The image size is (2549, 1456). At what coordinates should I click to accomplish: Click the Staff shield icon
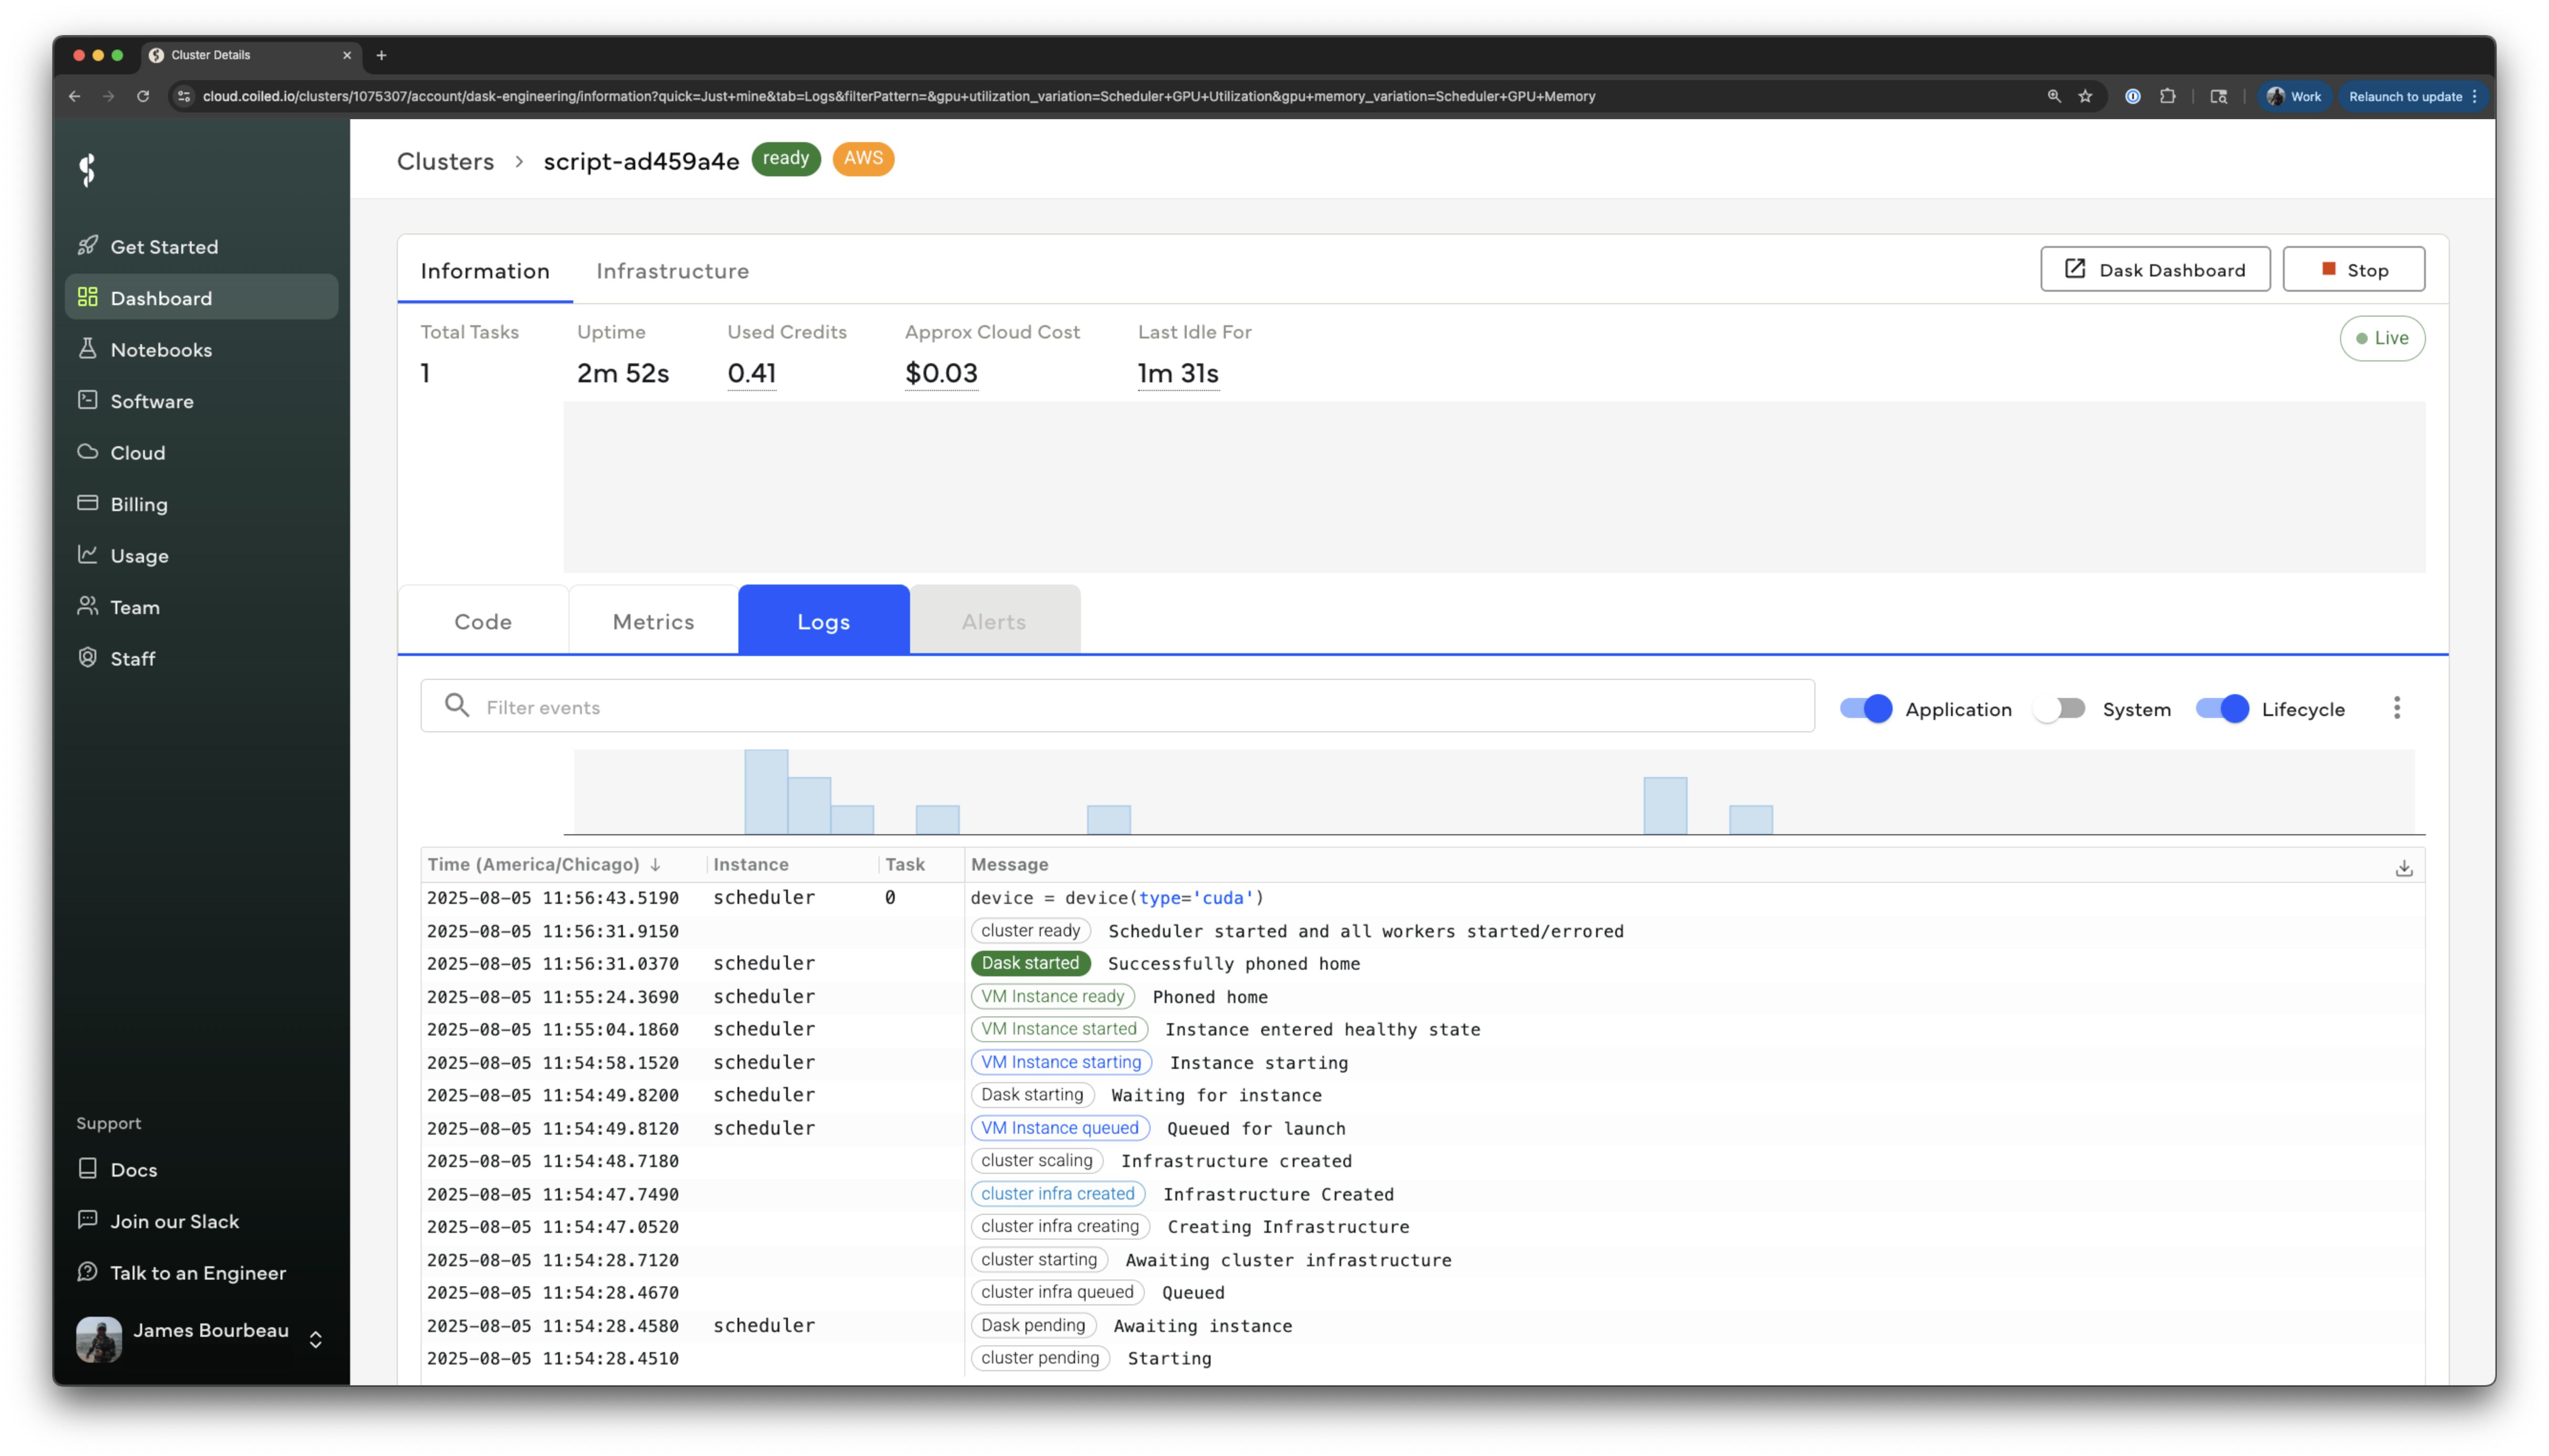(x=88, y=657)
